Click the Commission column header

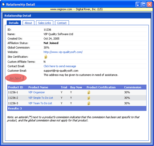pyautogui.click(x=133, y=87)
